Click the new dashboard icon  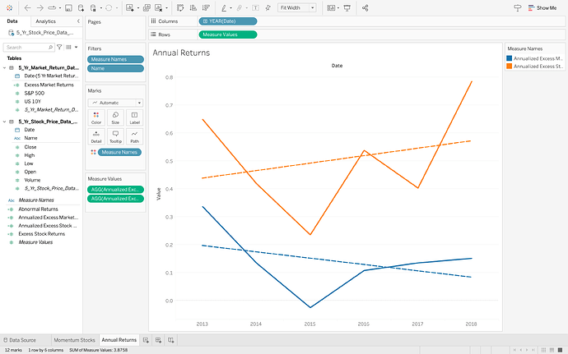(x=158, y=339)
